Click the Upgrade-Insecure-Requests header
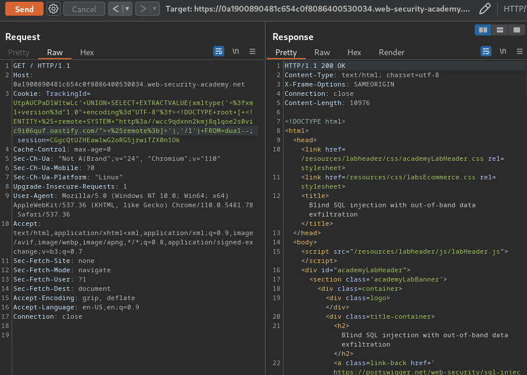This screenshot has height=375, width=527. coord(70,187)
